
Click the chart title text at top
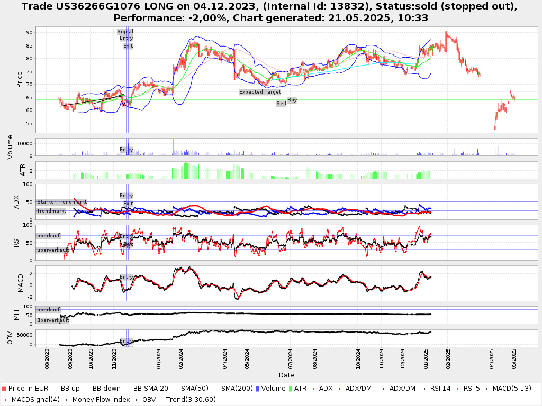tap(271, 12)
